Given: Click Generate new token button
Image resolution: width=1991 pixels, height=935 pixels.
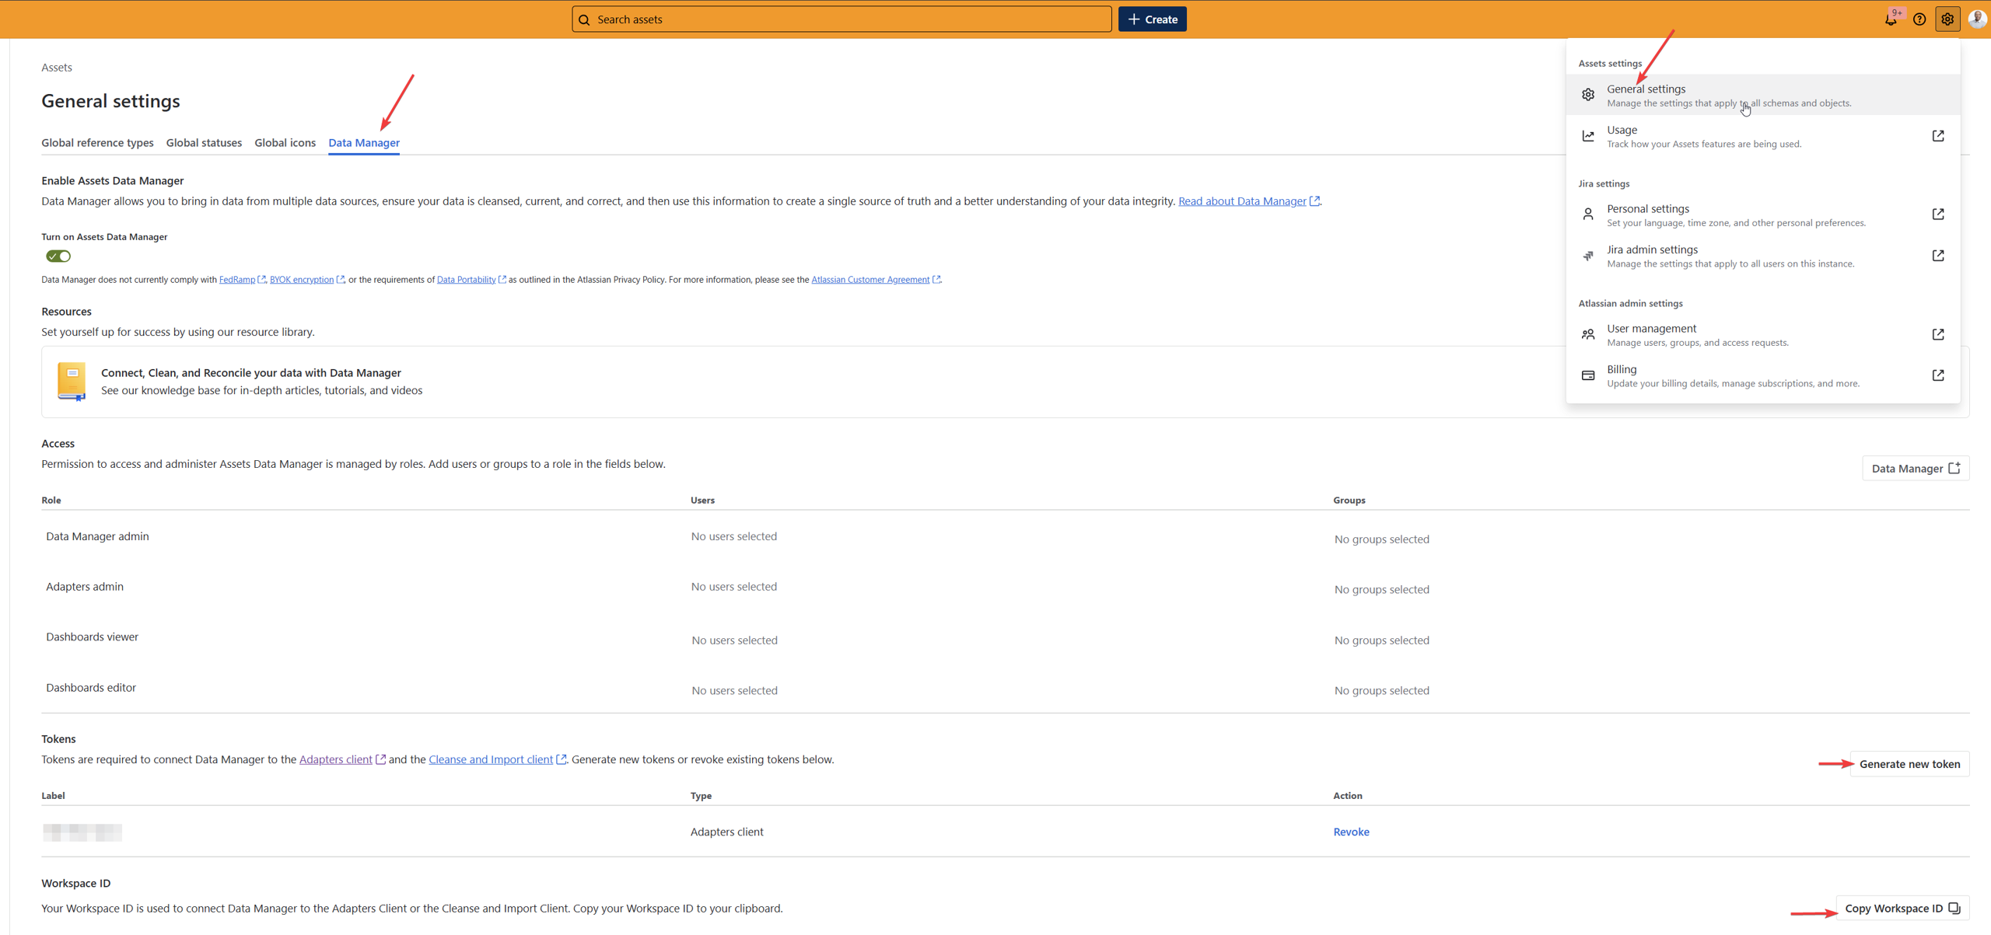Looking at the screenshot, I should pos(1909,764).
